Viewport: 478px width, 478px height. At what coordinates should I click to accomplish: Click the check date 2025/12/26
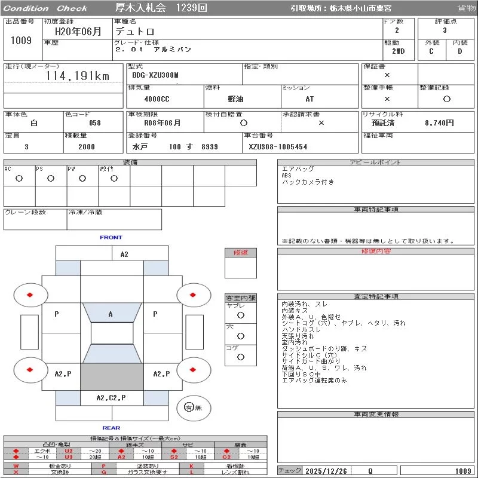point(326,471)
